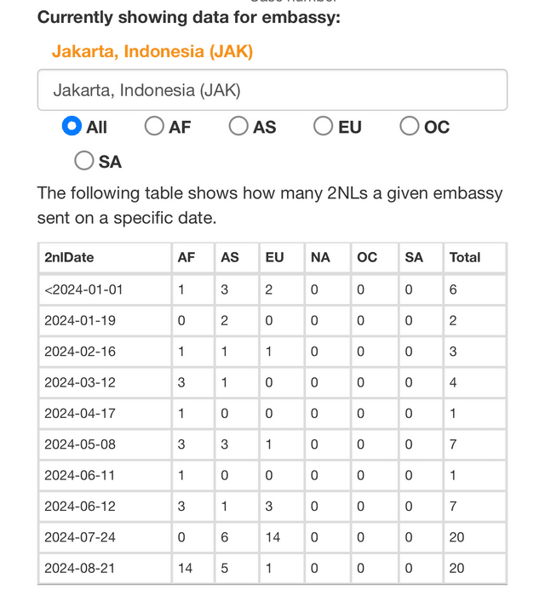Image resolution: width=545 pixels, height=613 pixels.
Task: Click the SA table column header
Action: click(x=421, y=258)
